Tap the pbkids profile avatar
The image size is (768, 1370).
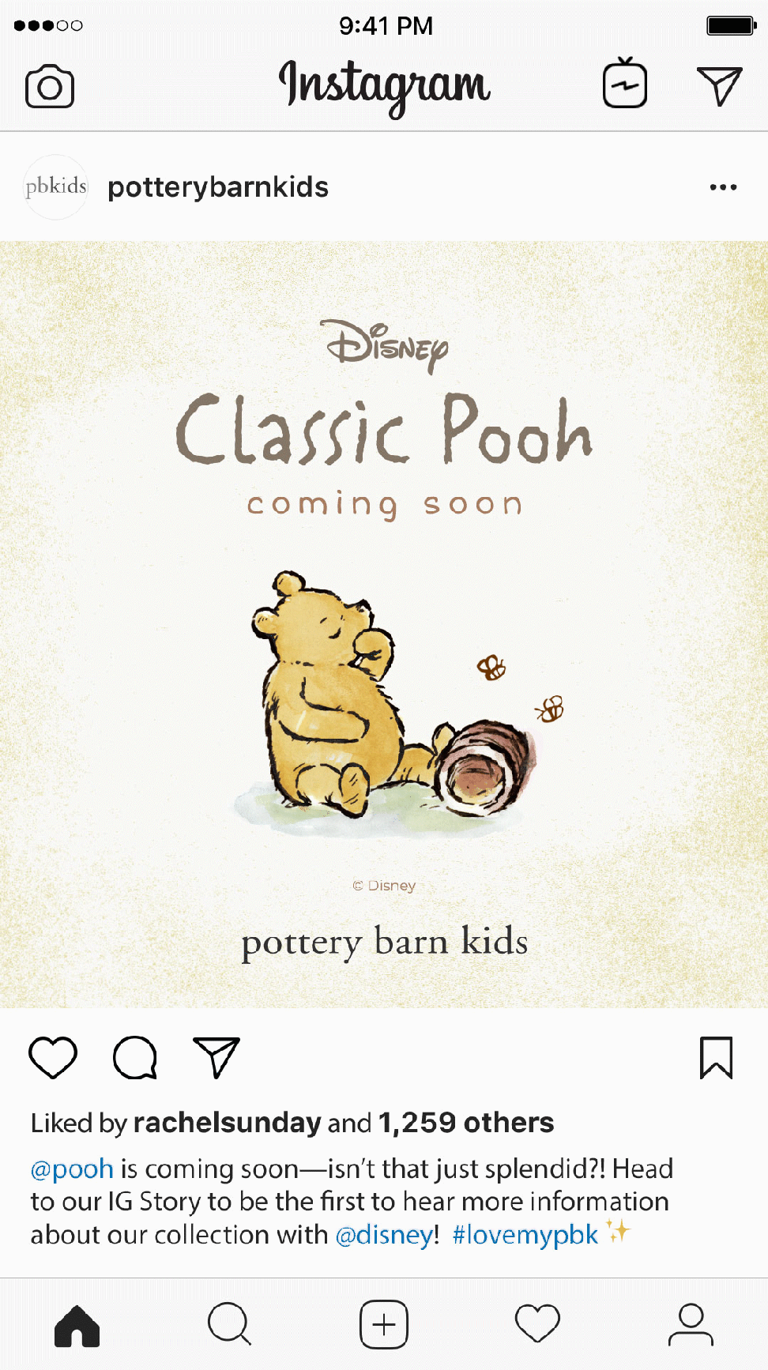pyautogui.click(x=55, y=186)
